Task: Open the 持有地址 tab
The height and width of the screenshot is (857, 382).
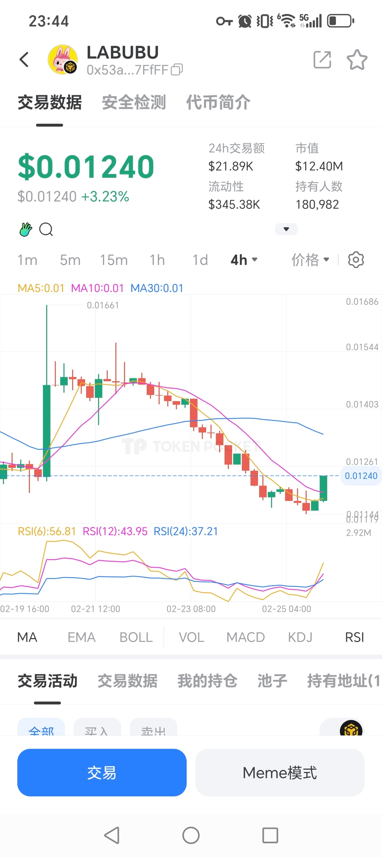Action: coord(344,681)
